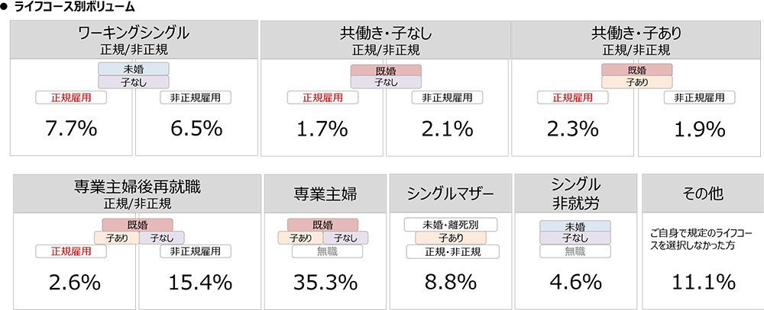Click the 11.1% その他 value

[703, 283]
